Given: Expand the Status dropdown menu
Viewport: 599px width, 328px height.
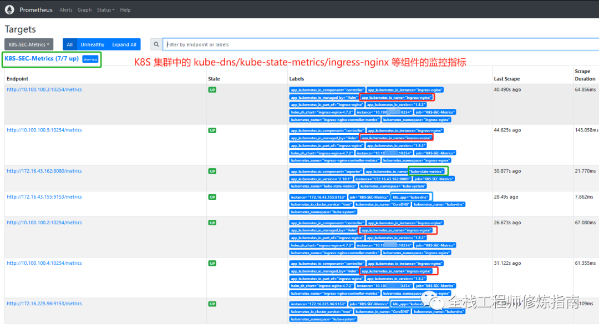Looking at the screenshot, I should (105, 10).
